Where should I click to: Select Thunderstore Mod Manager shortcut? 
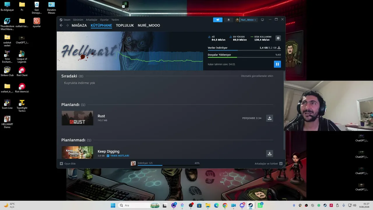7,24
